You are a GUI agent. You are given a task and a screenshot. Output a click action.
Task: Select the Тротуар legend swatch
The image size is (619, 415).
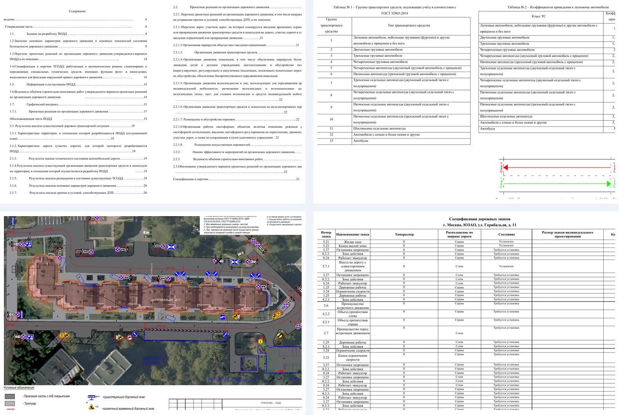point(10,403)
